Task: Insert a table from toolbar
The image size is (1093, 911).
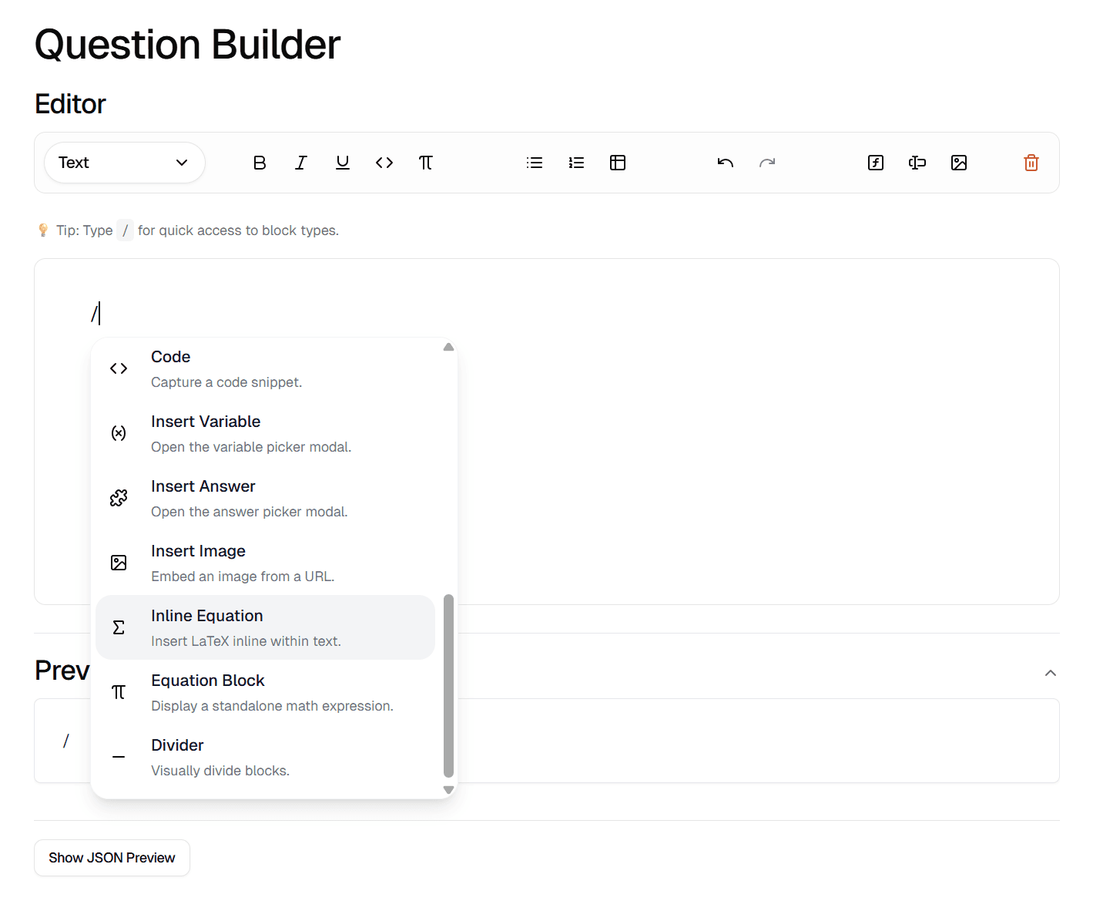Action: tap(618, 163)
